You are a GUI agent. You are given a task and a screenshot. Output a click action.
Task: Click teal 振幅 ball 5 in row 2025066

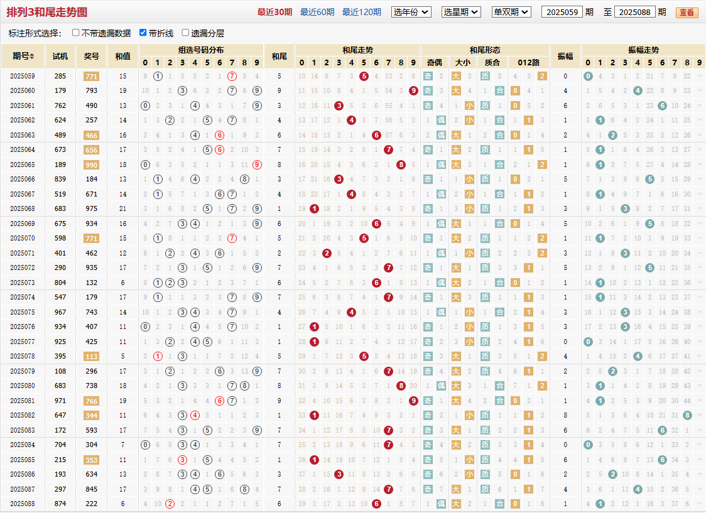pyautogui.click(x=649, y=179)
